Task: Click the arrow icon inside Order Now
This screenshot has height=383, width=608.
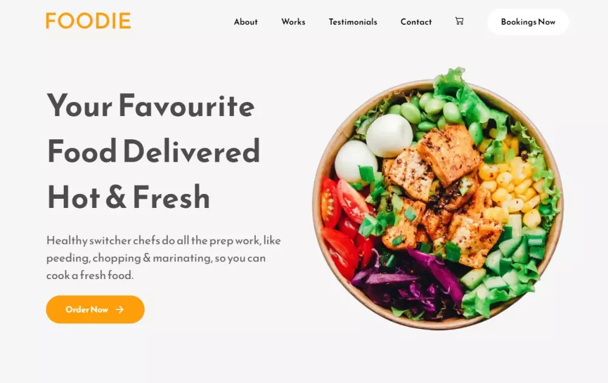Action: coord(119,309)
